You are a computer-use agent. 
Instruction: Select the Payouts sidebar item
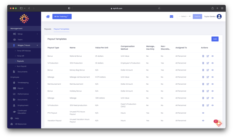click(20, 61)
